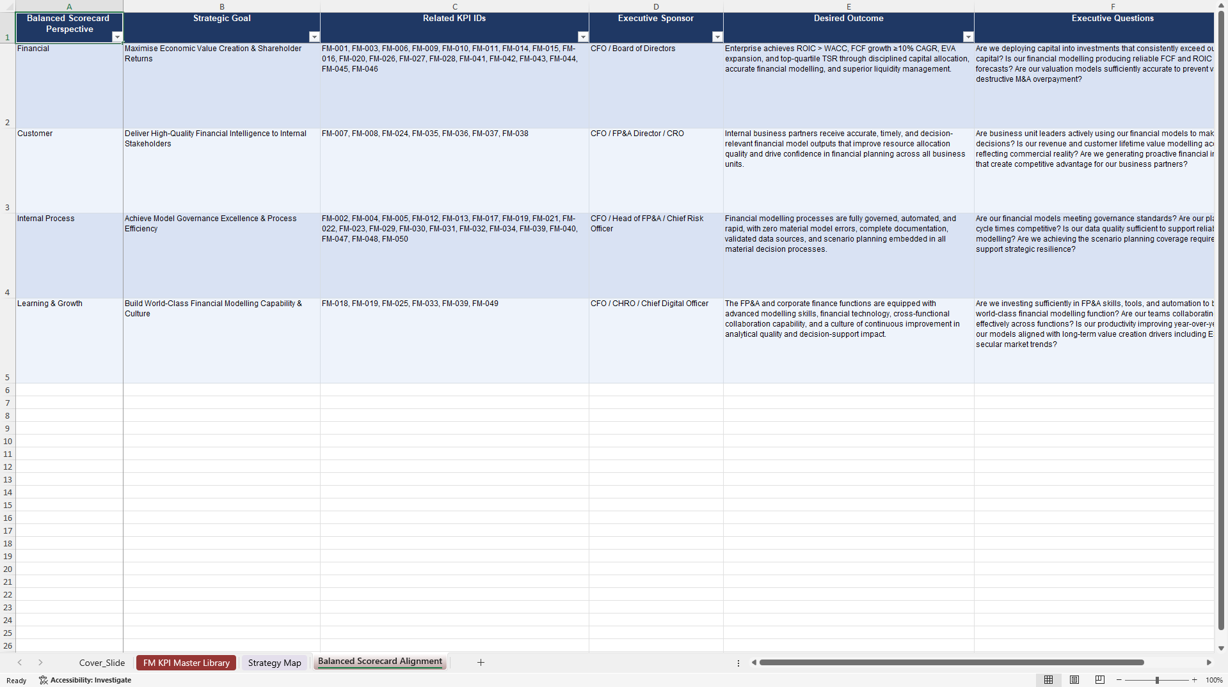
Task: Switch to Normal view icon
Action: [1048, 680]
